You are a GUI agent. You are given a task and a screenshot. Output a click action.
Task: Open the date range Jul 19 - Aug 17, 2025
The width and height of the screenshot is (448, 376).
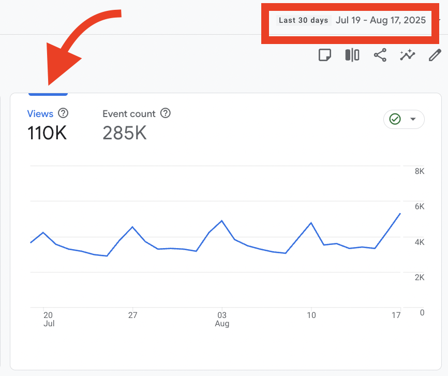click(x=381, y=20)
